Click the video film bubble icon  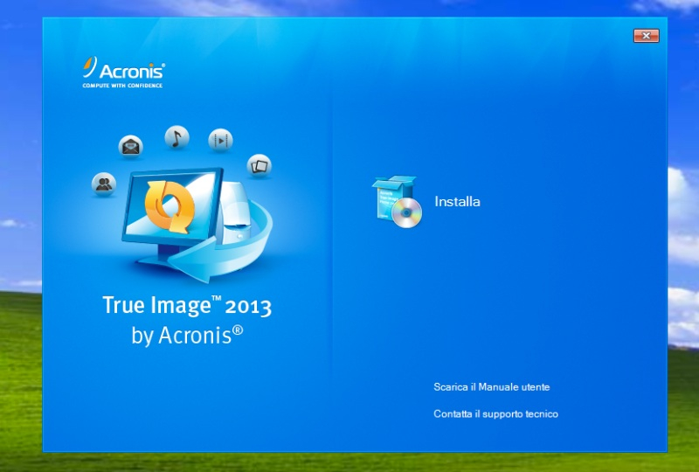pyautogui.click(x=221, y=139)
